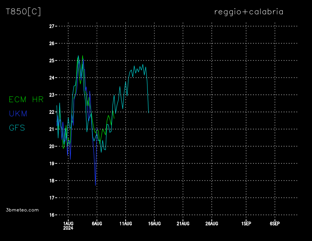Image resolution: width=312 pixels, height=241 pixels.
Task: Click the 1SEP date axis label
Action: (x=246, y=224)
